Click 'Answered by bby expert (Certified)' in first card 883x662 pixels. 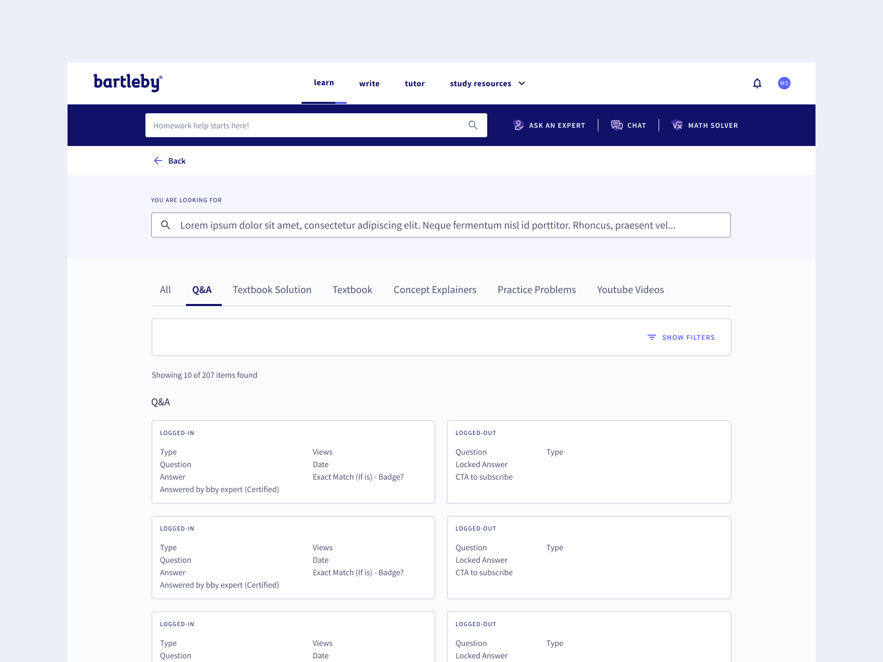tap(220, 489)
